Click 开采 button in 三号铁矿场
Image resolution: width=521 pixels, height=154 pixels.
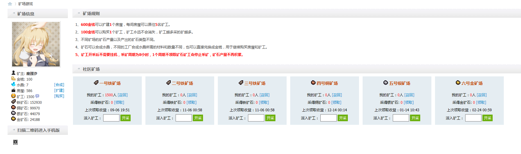270,118
